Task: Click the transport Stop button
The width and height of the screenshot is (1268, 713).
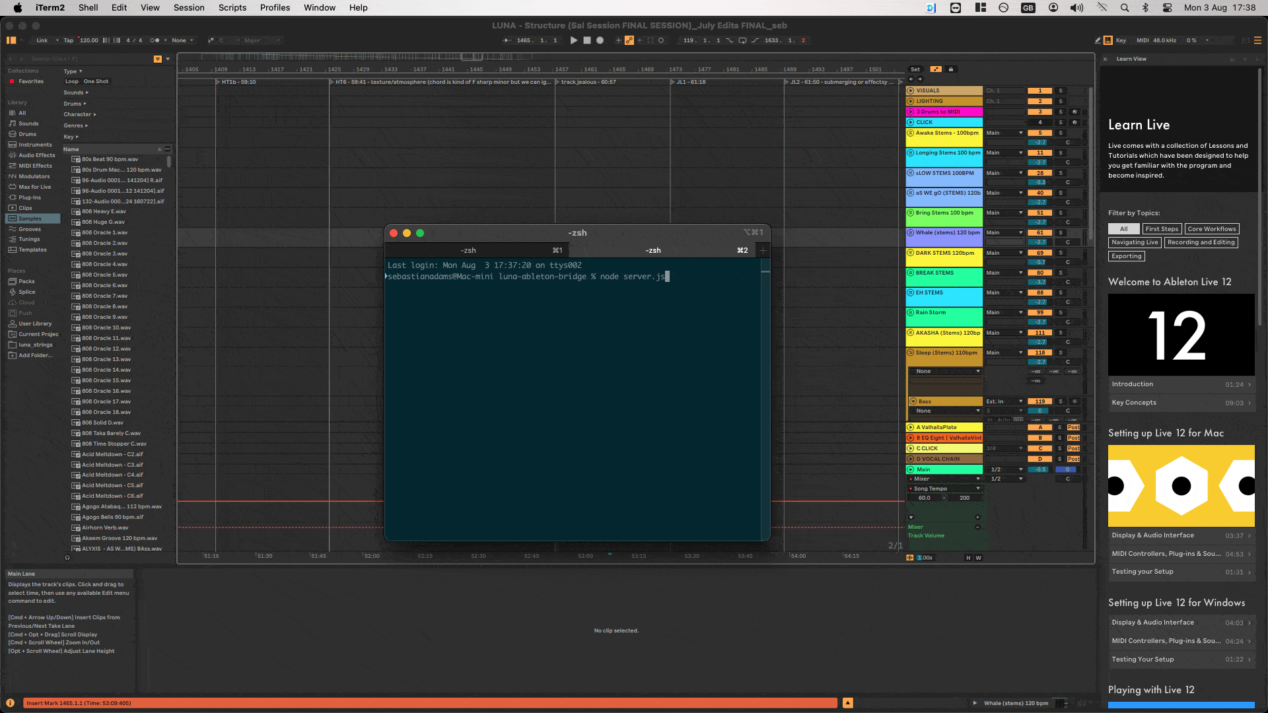Action: [x=586, y=40]
